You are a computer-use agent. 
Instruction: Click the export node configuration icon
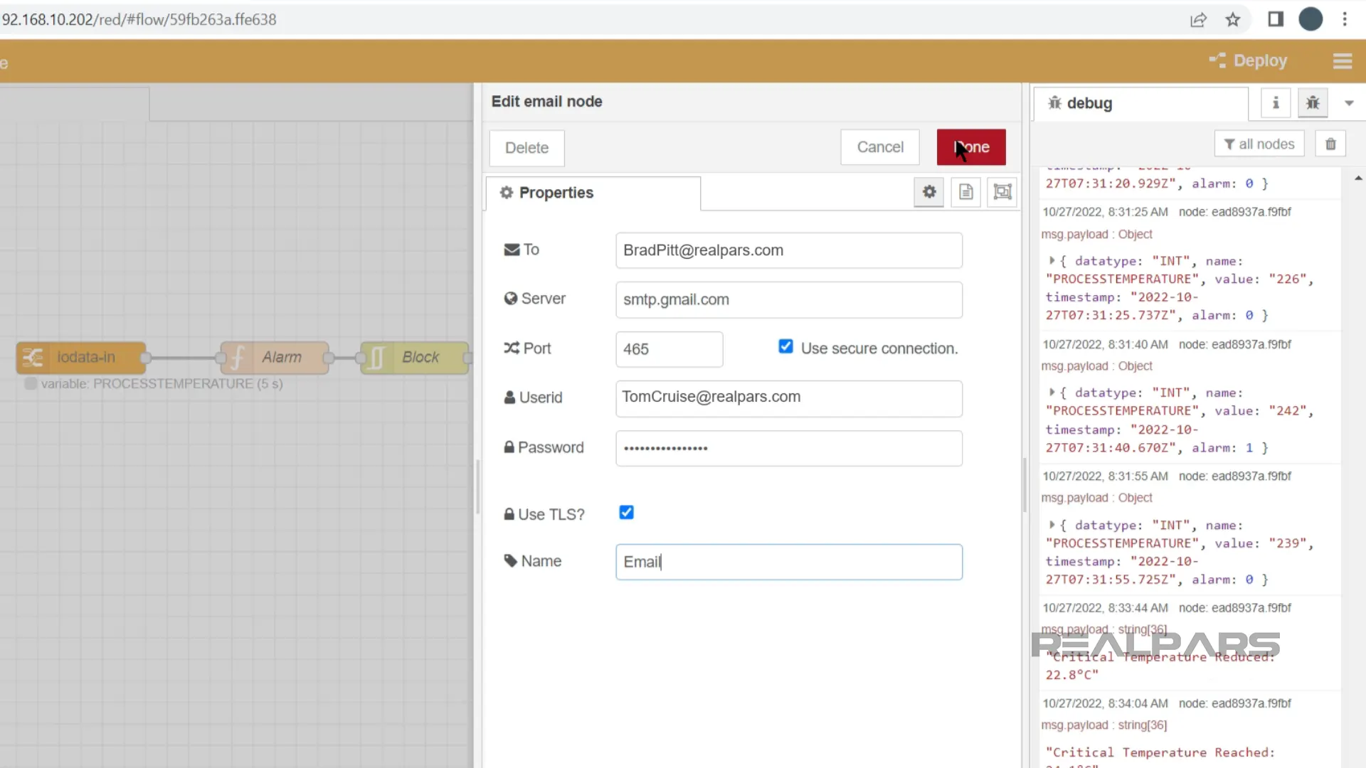(966, 192)
